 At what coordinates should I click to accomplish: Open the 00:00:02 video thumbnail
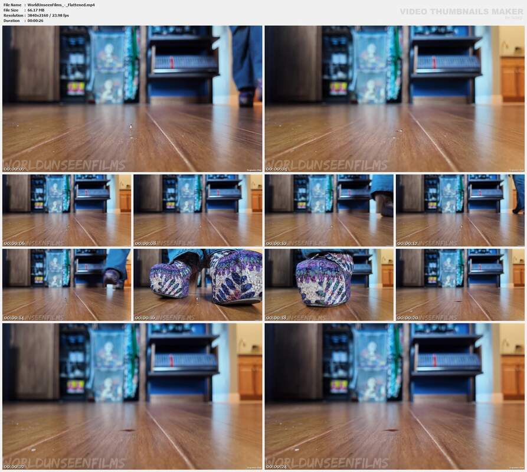tap(132, 99)
